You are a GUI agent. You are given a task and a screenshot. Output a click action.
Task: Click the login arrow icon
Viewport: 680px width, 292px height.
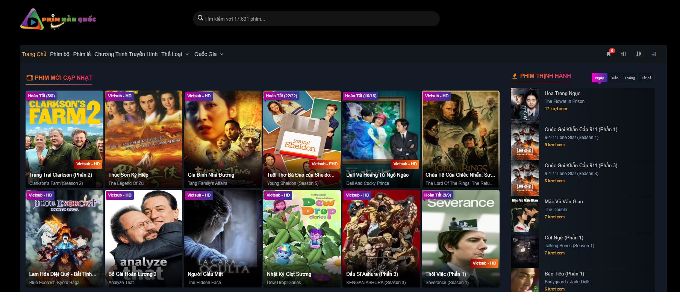[654, 54]
